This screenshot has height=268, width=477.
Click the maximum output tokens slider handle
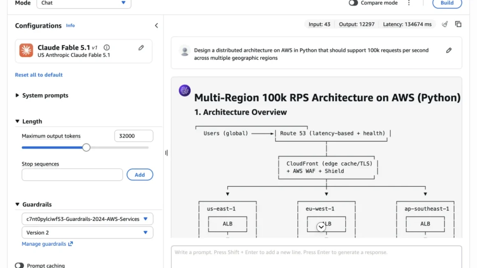[86, 147]
